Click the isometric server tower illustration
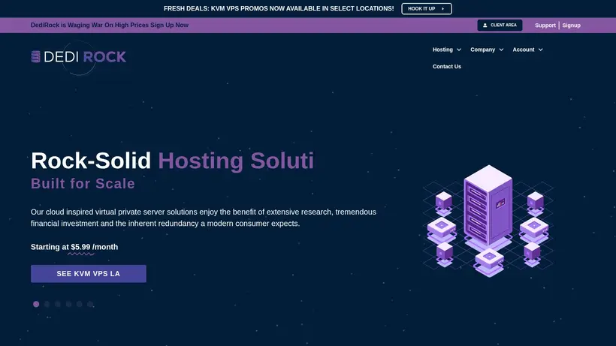Screen dimensions: 616x346 click(488, 221)
